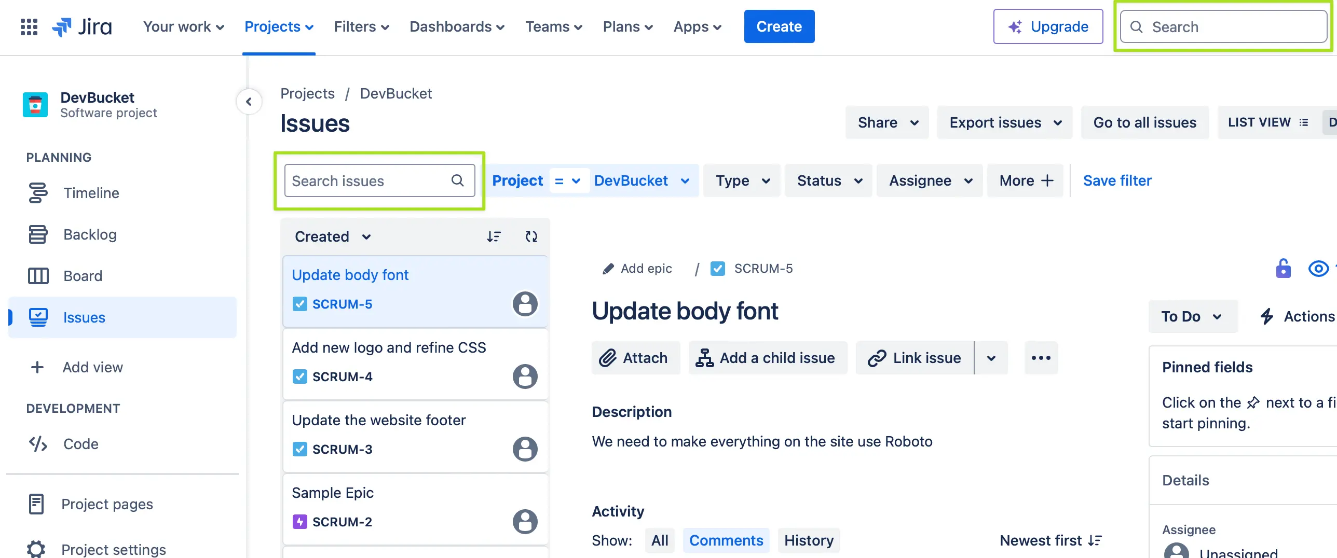Click the Save filter link
This screenshot has width=1337, height=558.
click(x=1117, y=180)
